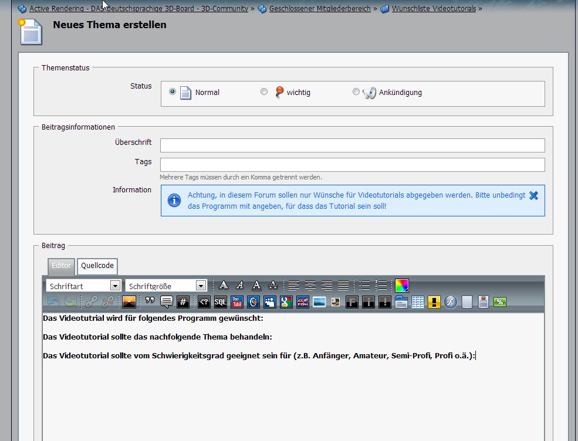The width and height of the screenshot is (578, 441).
Task: Click the black exclamation toolbar icon
Action: (385, 302)
